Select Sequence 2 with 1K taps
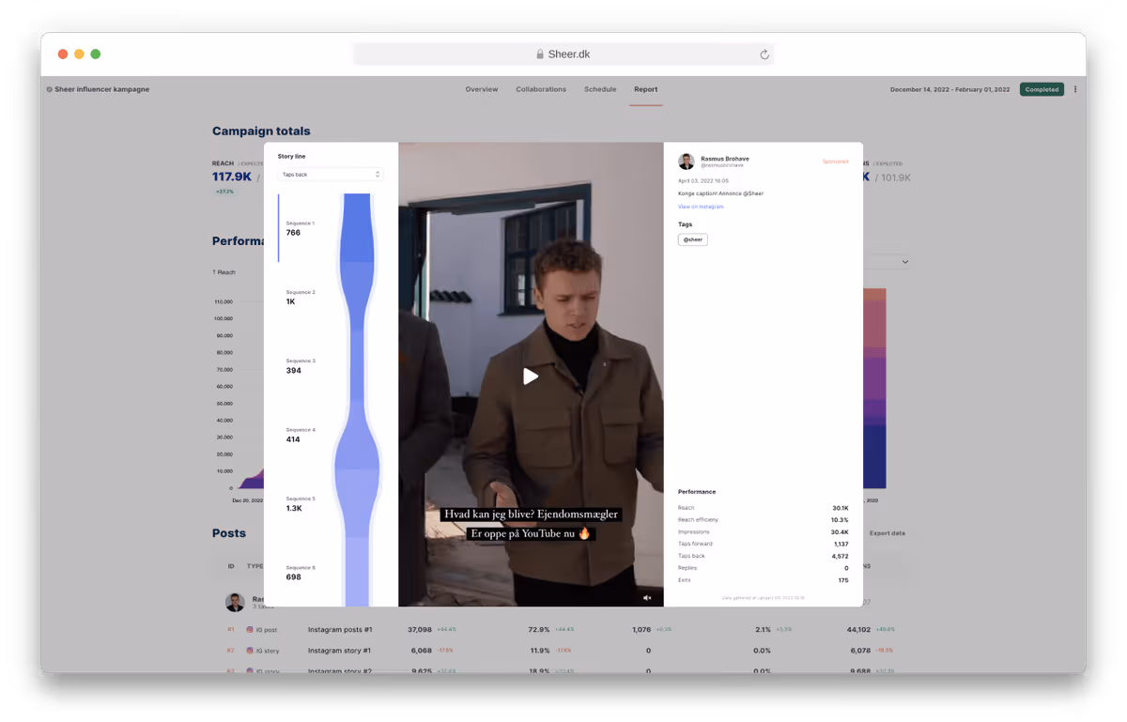Viewport: 1127px width, 722px height. [301, 297]
